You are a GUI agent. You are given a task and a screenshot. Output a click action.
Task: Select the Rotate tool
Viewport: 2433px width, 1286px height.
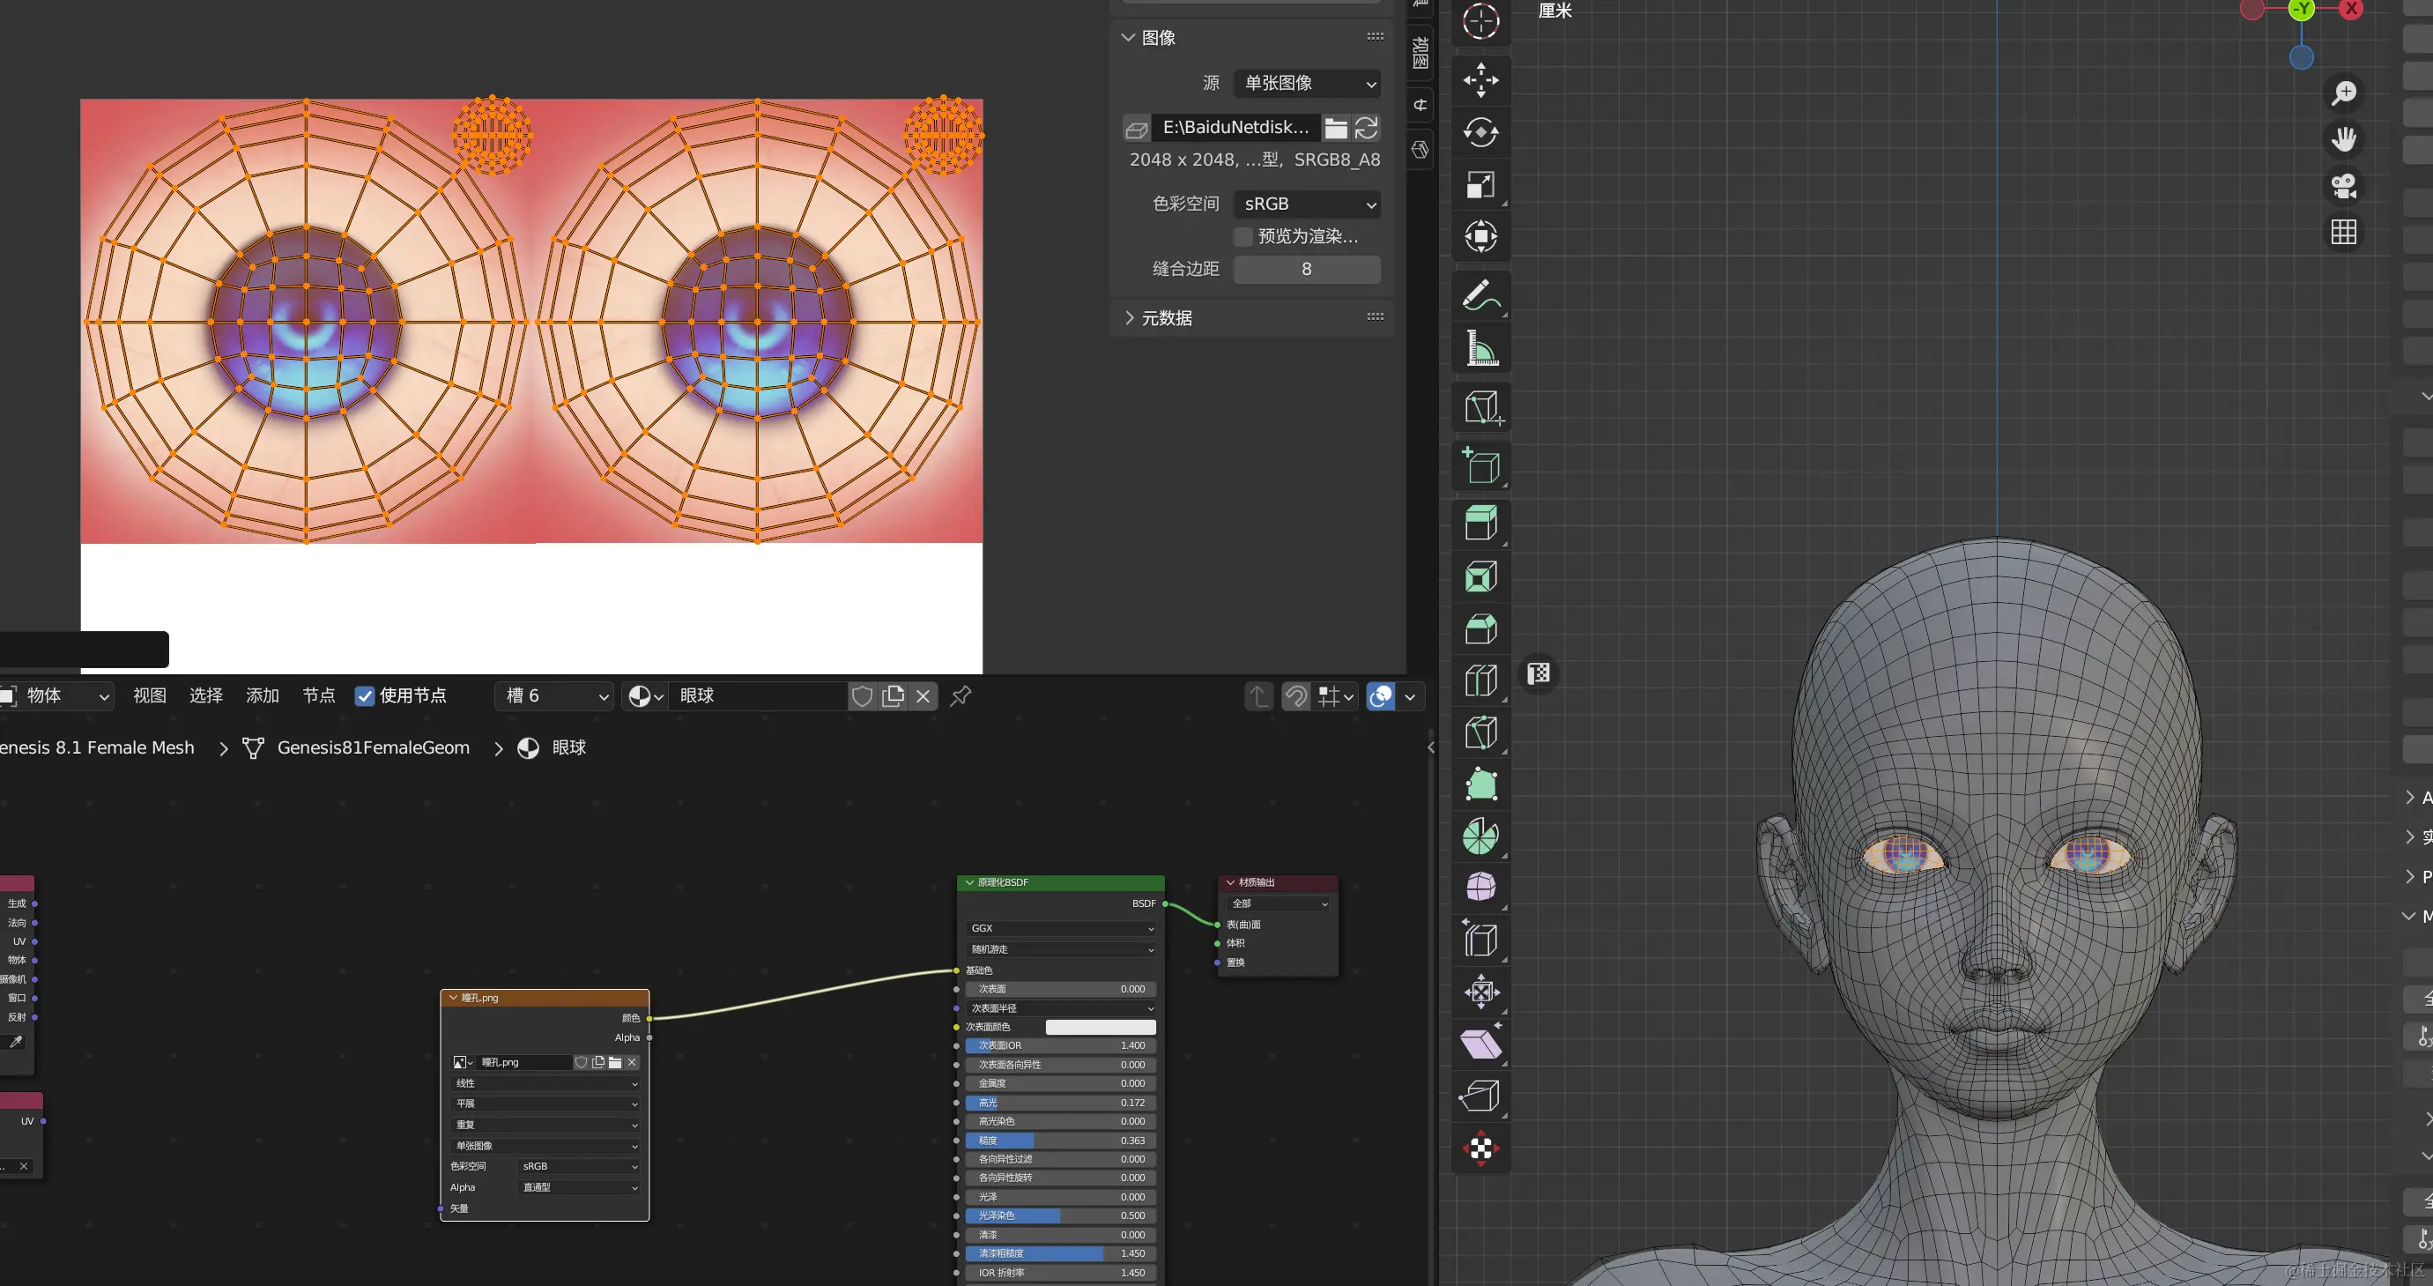[x=1480, y=132]
